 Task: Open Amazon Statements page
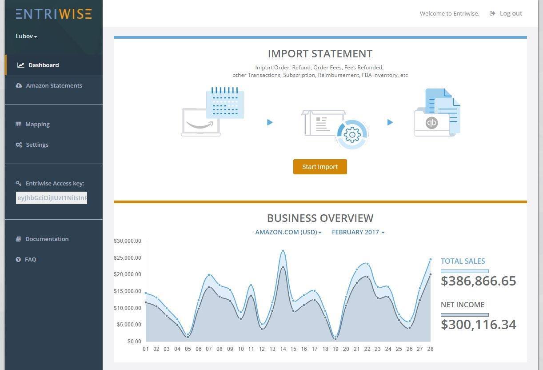pos(54,85)
